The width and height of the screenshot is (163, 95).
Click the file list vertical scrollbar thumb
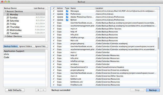158,43
